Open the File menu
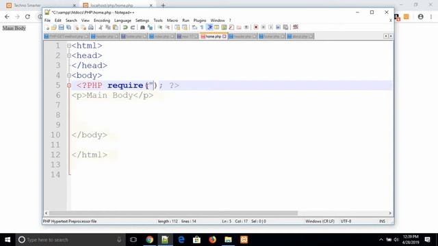 47,20
